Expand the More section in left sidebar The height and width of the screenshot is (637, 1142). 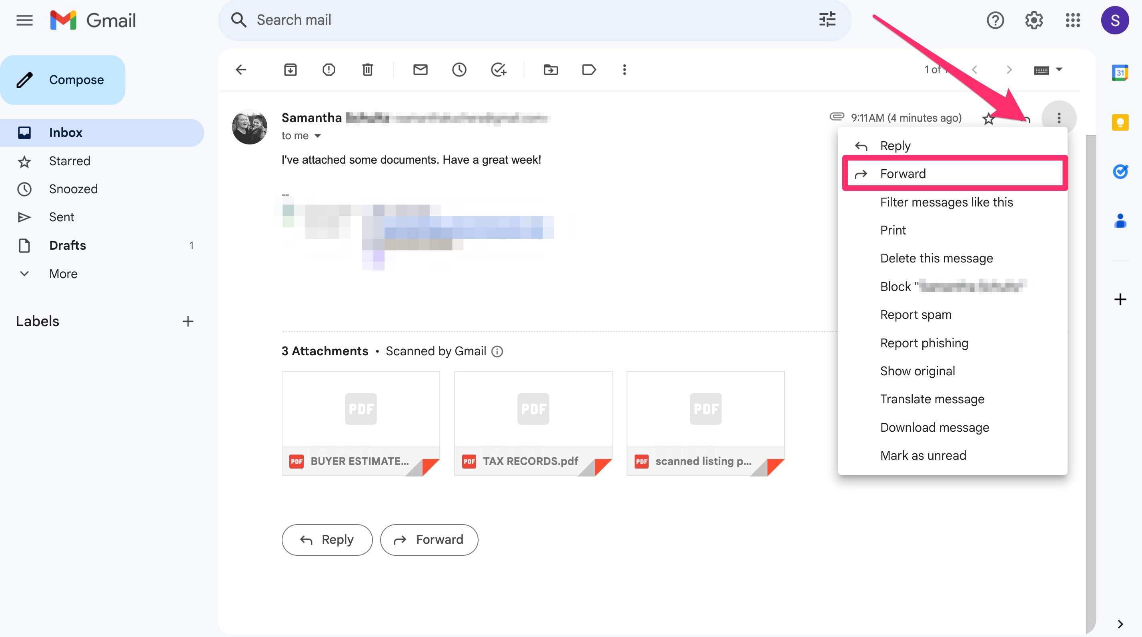(x=63, y=274)
